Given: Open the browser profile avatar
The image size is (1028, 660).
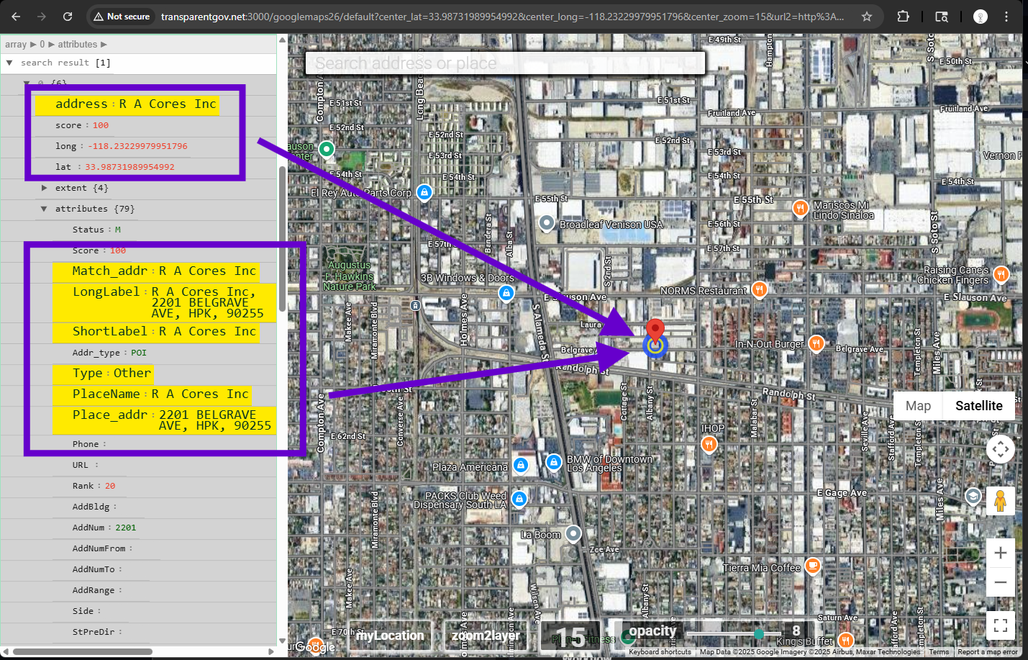Looking at the screenshot, I should [x=980, y=17].
